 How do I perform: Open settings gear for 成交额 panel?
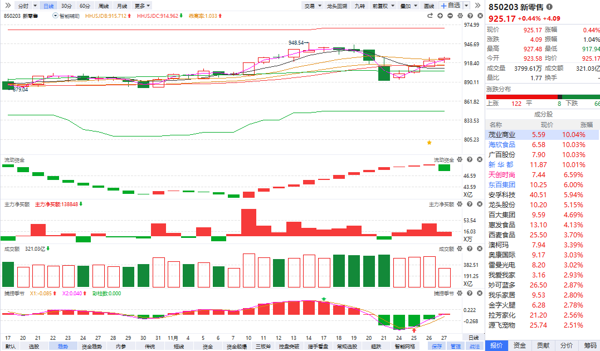(x=460, y=248)
